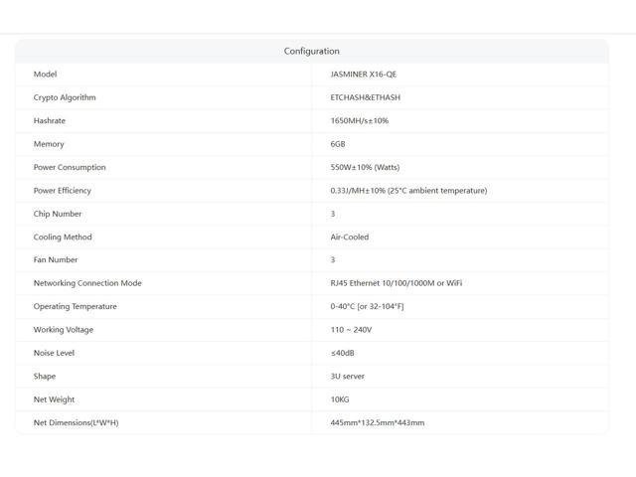Select the Net Weight 10KG value
The width and height of the screenshot is (636, 477).
tap(340, 399)
